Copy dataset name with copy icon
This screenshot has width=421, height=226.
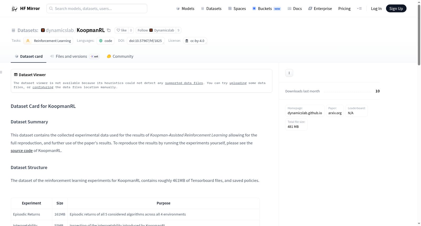109,30
